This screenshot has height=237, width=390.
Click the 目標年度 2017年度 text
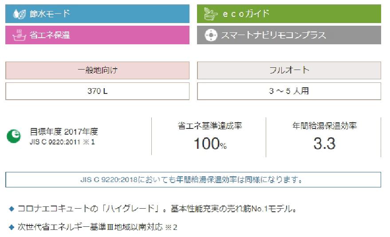(64, 132)
